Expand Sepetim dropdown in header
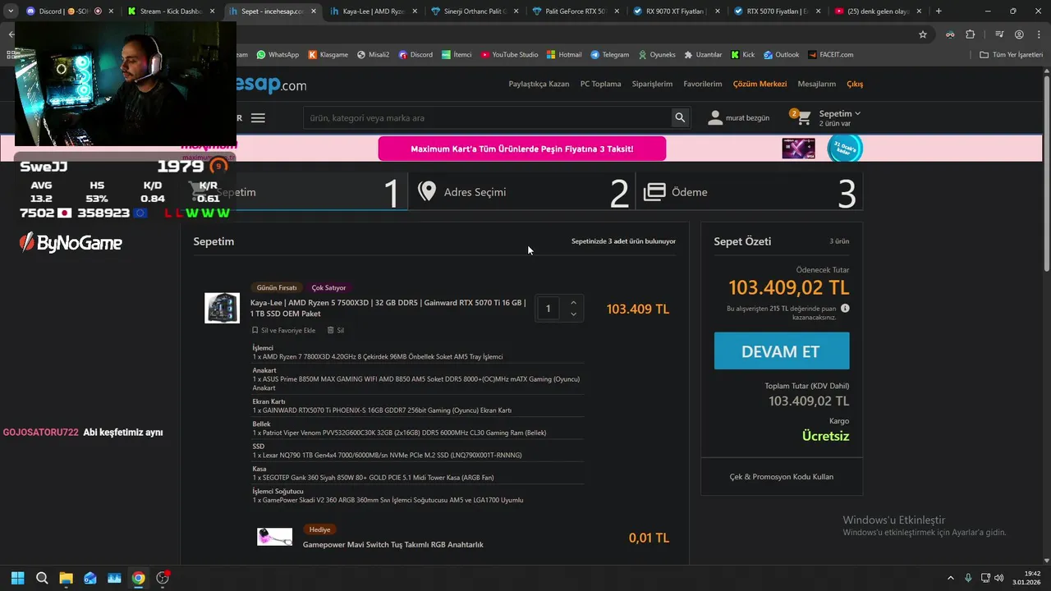 tap(840, 113)
